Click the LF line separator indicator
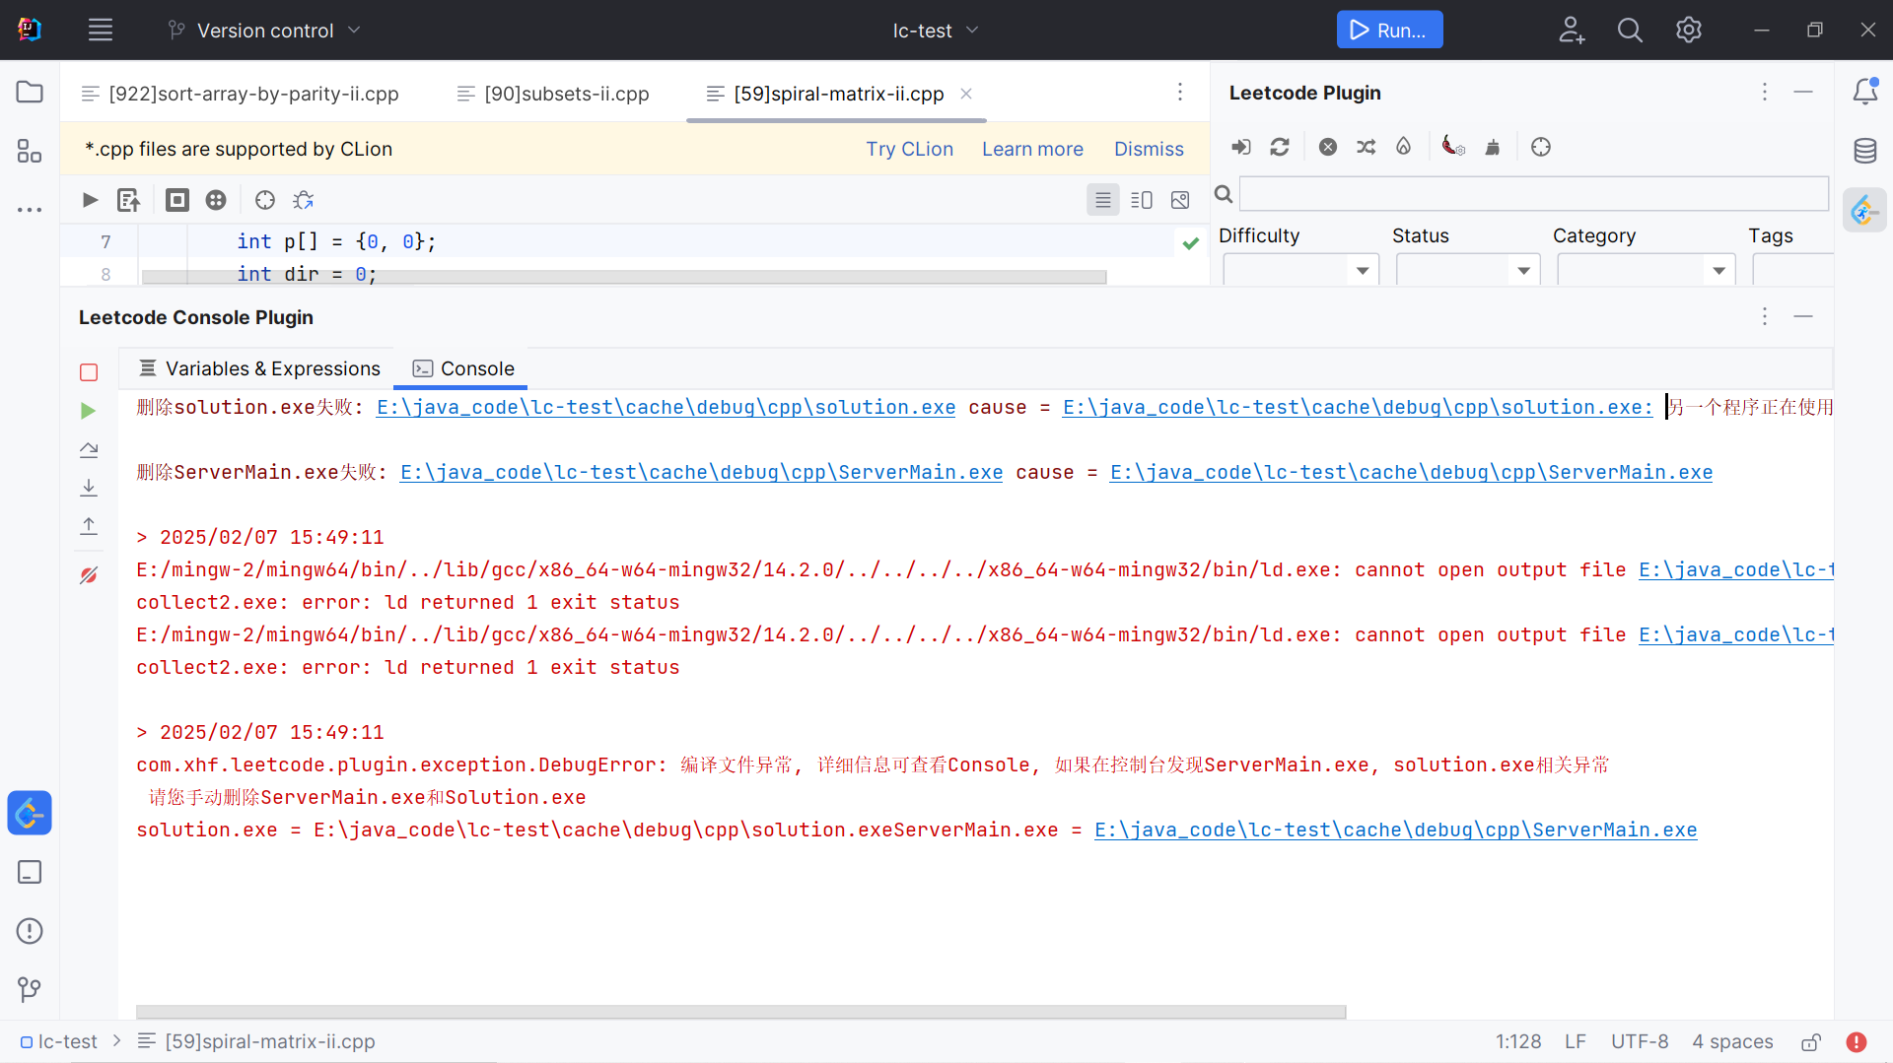 point(1575,1041)
